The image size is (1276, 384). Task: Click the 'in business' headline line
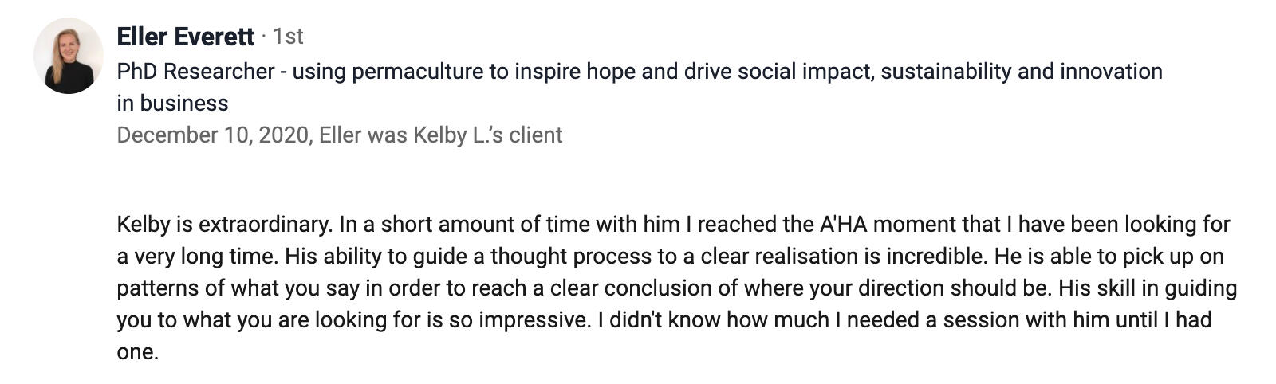(x=172, y=104)
